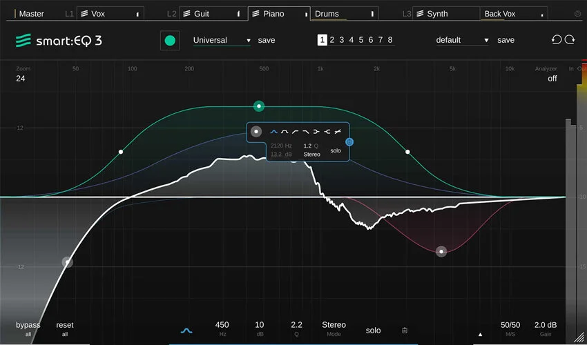Image resolution: width=587 pixels, height=345 pixels.
Task: Select the blue bell filter shape in popup
Action: click(x=273, y=132)
